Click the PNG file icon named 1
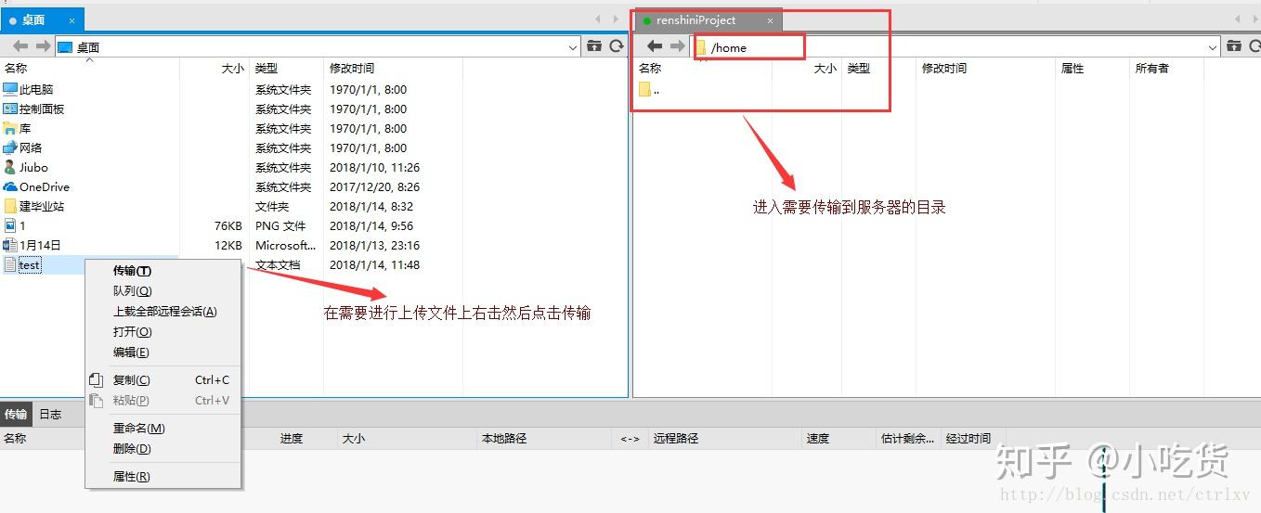 10,225
